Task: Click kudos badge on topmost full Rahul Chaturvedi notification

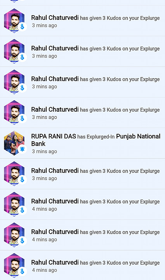Action: [22, 26]
